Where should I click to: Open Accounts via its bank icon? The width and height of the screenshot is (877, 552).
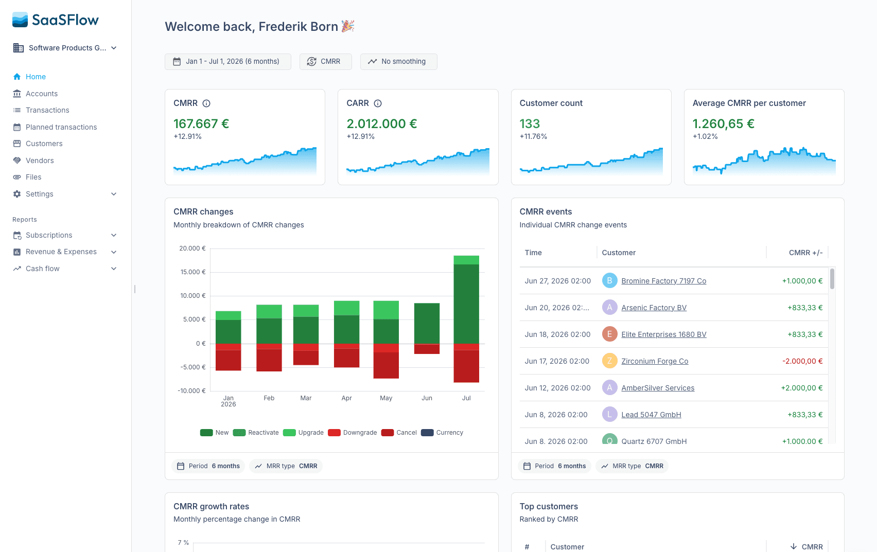coord(17,94)
